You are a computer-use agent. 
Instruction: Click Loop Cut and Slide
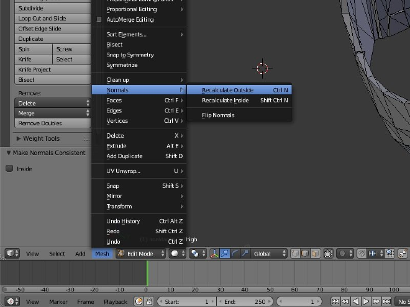coord(53,18)
